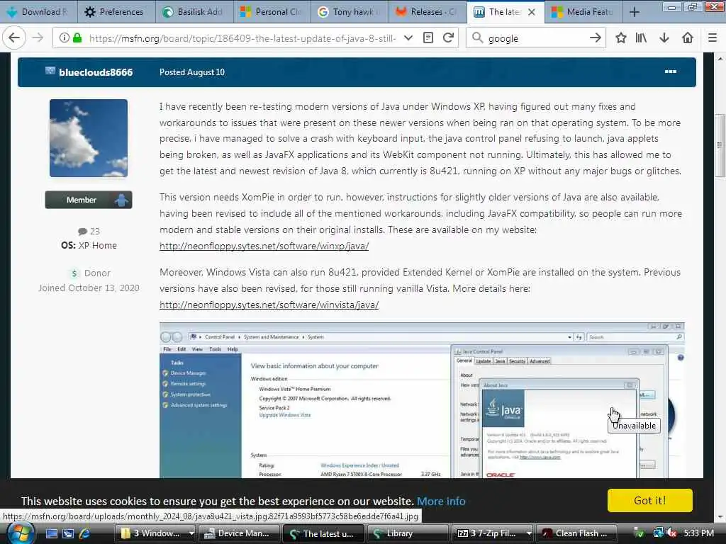The height and width of the screenshot is (544, 726).
Task: Expand the 3 7-Zip File taskbar group
Action: pos(492,533)
